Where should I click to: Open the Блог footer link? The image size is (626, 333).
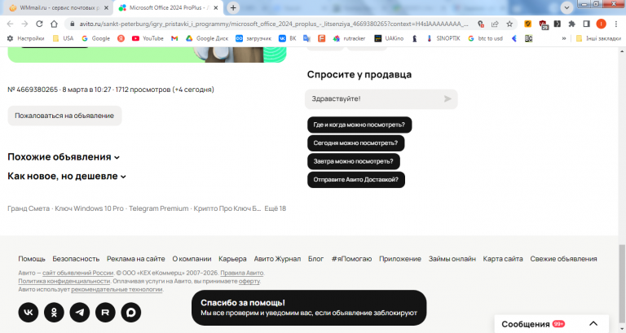click(x=315, y=259)
